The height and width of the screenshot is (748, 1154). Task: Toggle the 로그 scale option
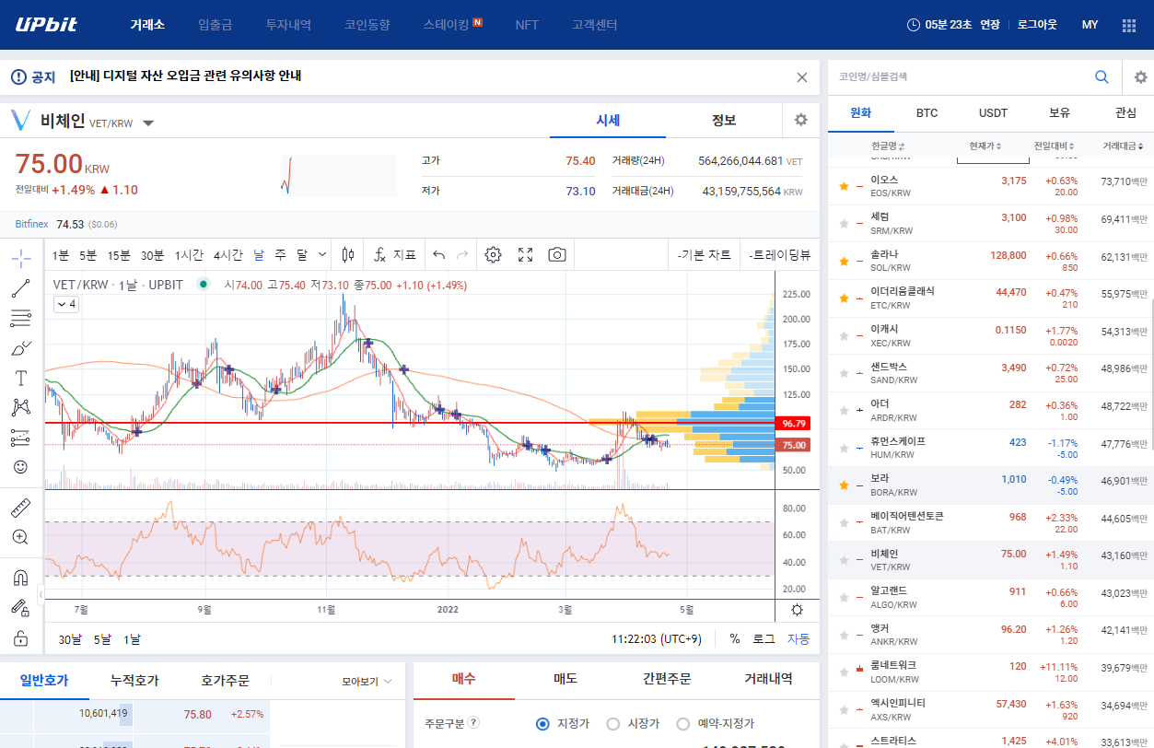[x=764, y=639]
